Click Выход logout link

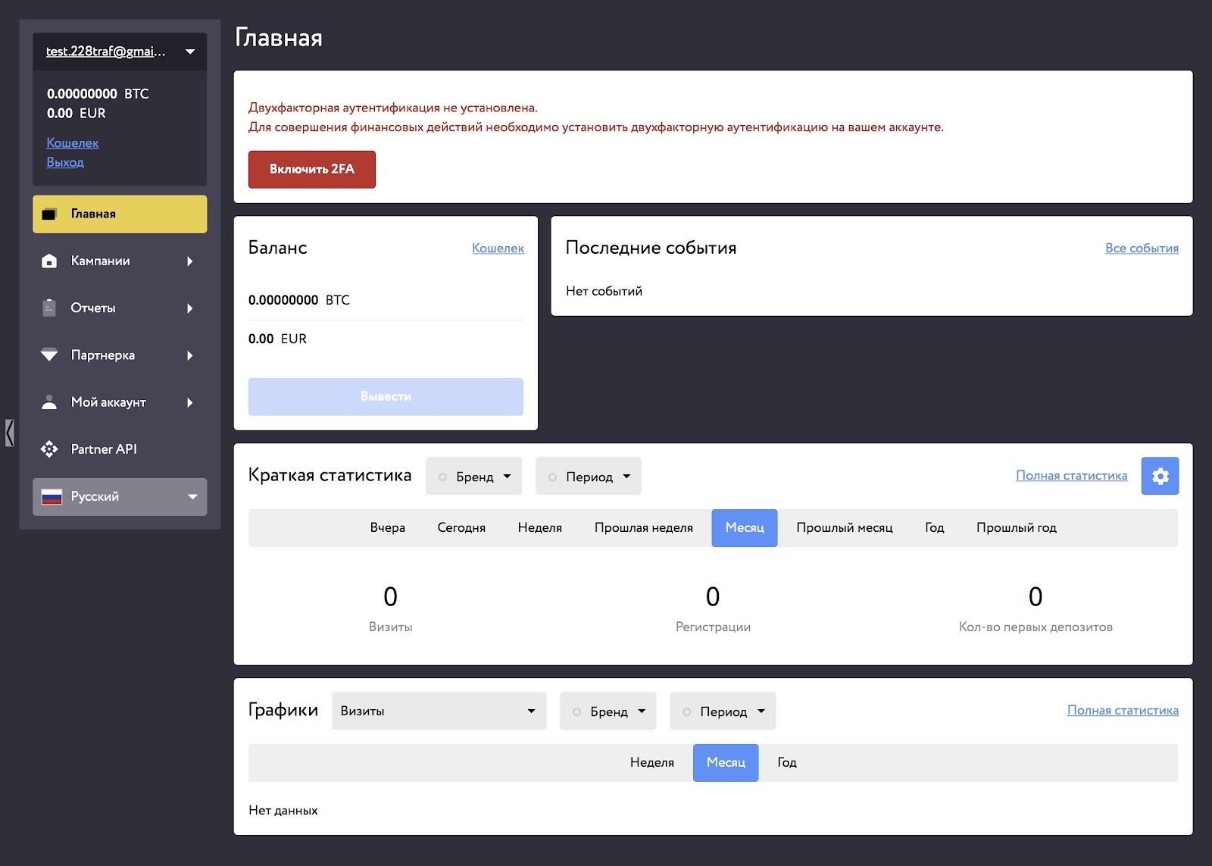(x=65, y=162)
